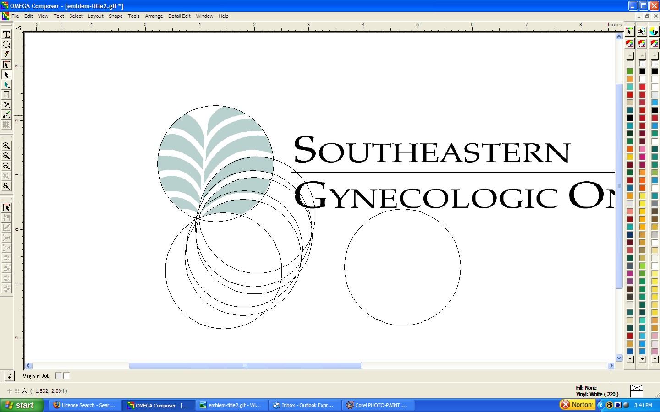Choose the black arrow selection pointer
Image resolution: width=660 pixels, height=412 pixels.
6,75
